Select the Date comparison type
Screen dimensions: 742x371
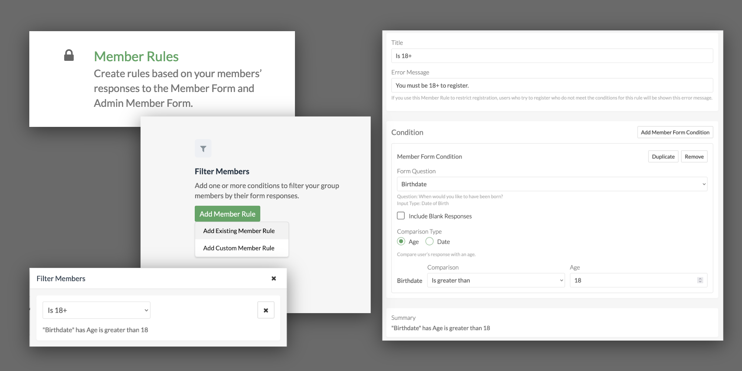point(430,242)
